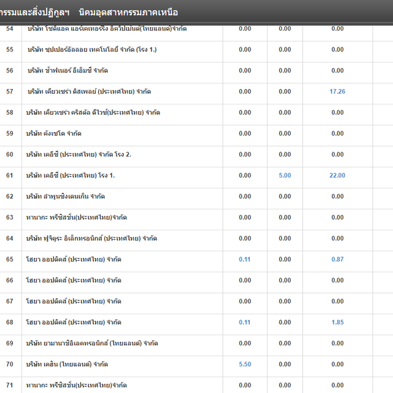
Task: Select 'บริษัท เคอีซี (ประเทศไทย) โรง 1.'
Action: (71, 176)
